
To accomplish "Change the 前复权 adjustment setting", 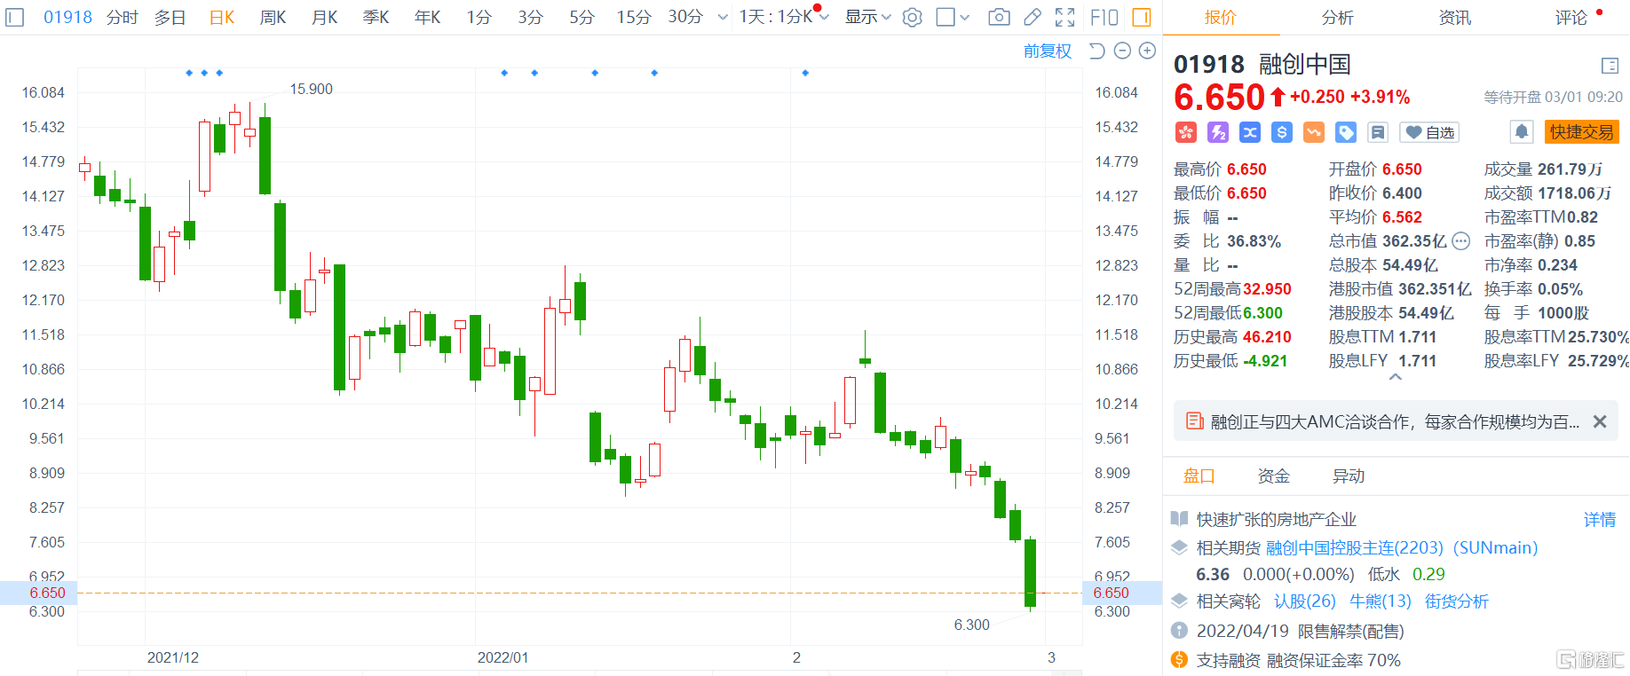I will (1048, 51).
